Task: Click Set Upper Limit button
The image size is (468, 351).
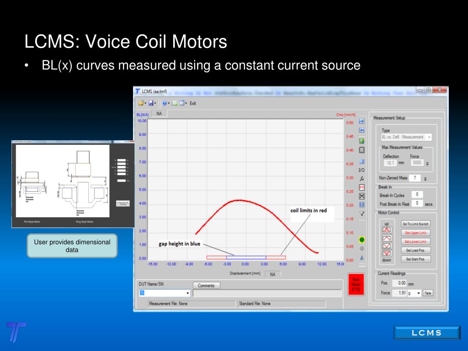Action: pos(415,233)
